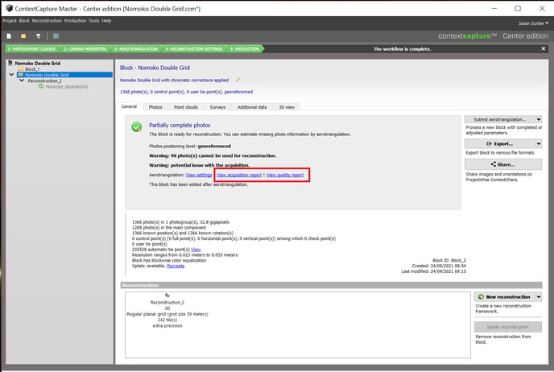Image resolution: width=554 pixels, height=372 pixels.
Task: Open the View acquisition report link
Action: [x=238, y=174]
